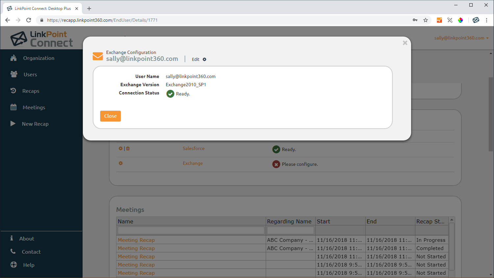Click the New Recap play icon
Image resolution: width=494 pixels, height=278 pixels.
13,124
